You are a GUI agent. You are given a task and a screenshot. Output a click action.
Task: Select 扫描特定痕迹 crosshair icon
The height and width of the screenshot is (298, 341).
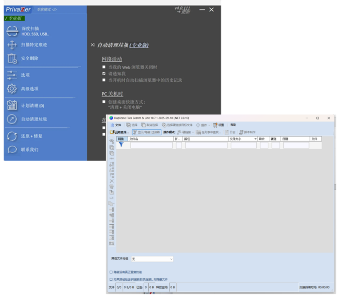[12, 45]
